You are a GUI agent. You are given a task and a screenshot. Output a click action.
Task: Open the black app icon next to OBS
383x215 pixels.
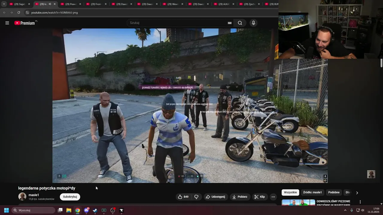[x=121, y=210]
